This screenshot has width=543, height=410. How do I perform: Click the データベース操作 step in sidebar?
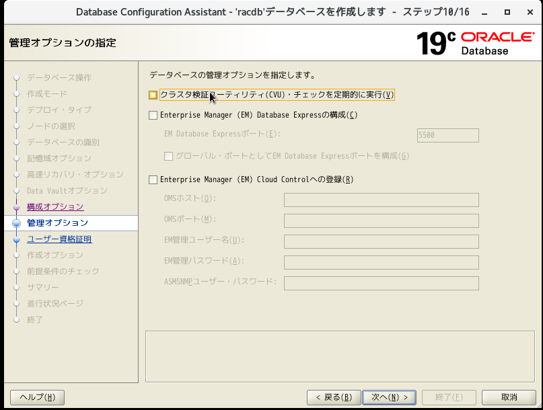(59, 77)
